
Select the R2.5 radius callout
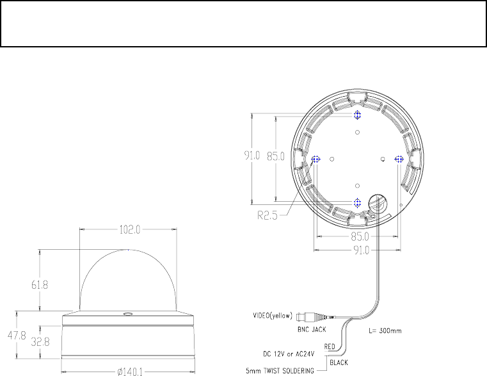click(x=267, y=215)
